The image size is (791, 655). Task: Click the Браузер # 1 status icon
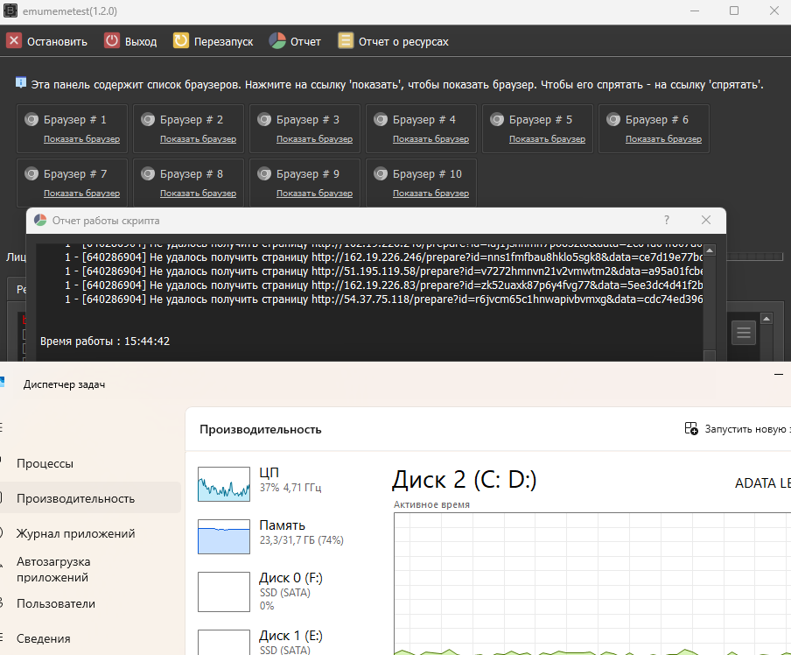[31, 120]
